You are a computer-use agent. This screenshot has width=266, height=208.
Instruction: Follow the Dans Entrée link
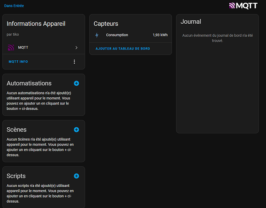click(x=14, y=6)
